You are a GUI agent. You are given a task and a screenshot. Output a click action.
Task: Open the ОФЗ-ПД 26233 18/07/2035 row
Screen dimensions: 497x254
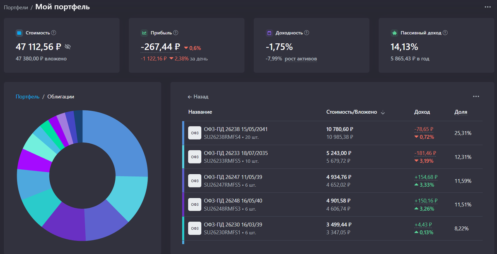click(x=332, y=157)
